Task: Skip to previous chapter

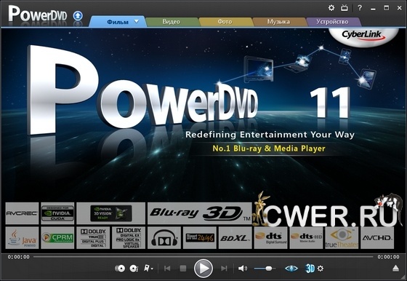Action: pyautogui.click(x=167, y=269)
